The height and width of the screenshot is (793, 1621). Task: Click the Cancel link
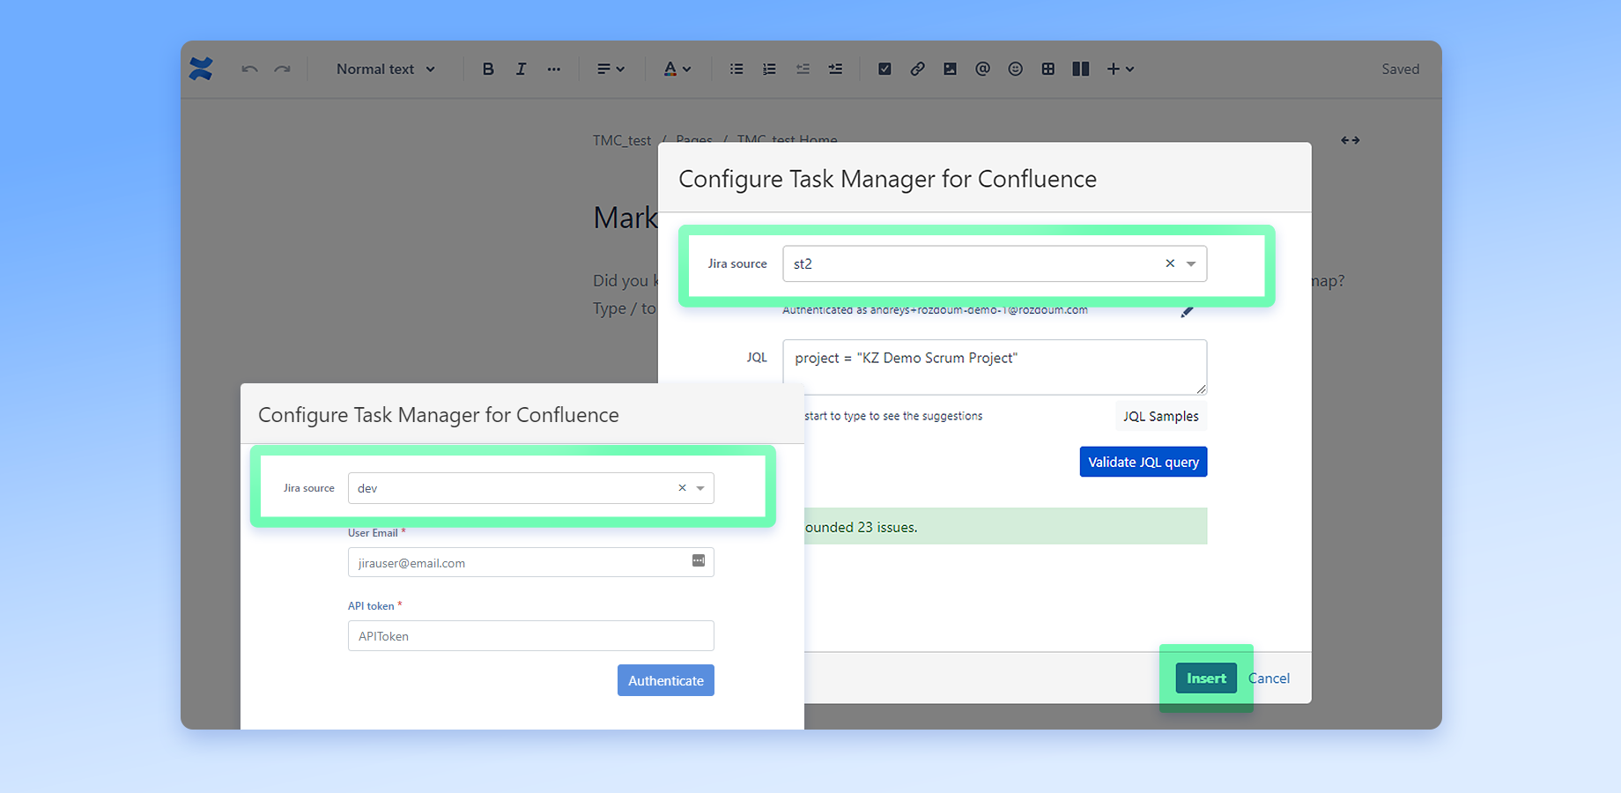click(x=1269, y=678)
